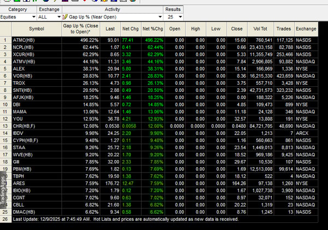The height and width of the screenshot is (230, 328).
Task: Click Vol Tot value 84,721,705
Action: click(x=261, y=126)
